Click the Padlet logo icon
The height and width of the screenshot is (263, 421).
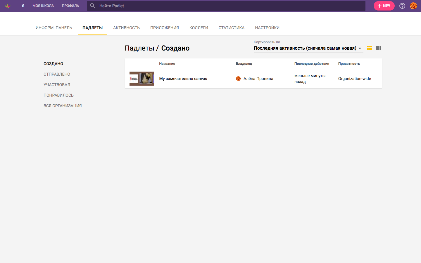pyautogui.click(x=7, y=6)
